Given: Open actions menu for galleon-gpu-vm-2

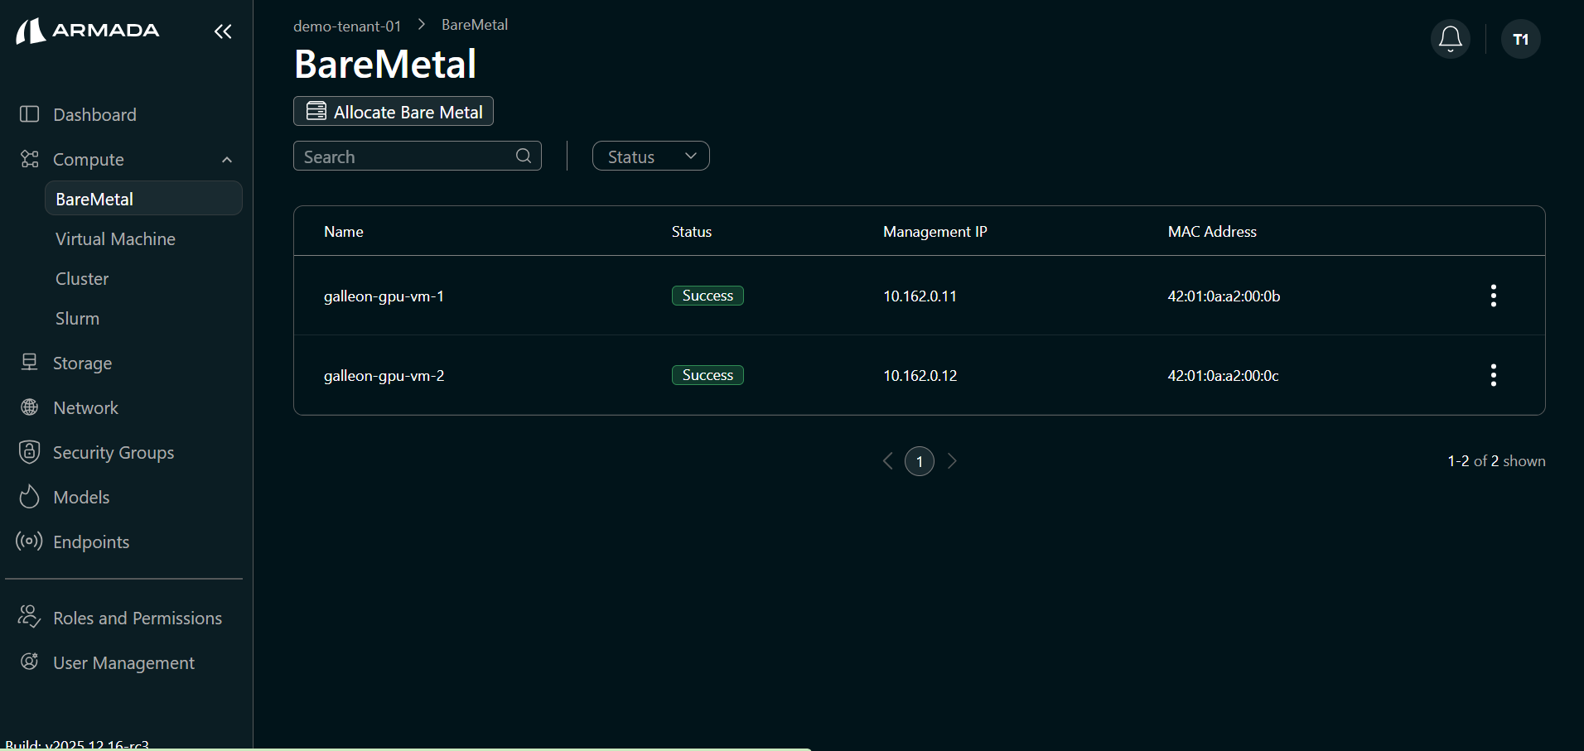Looking at the screenshot, I should 1493,375.
